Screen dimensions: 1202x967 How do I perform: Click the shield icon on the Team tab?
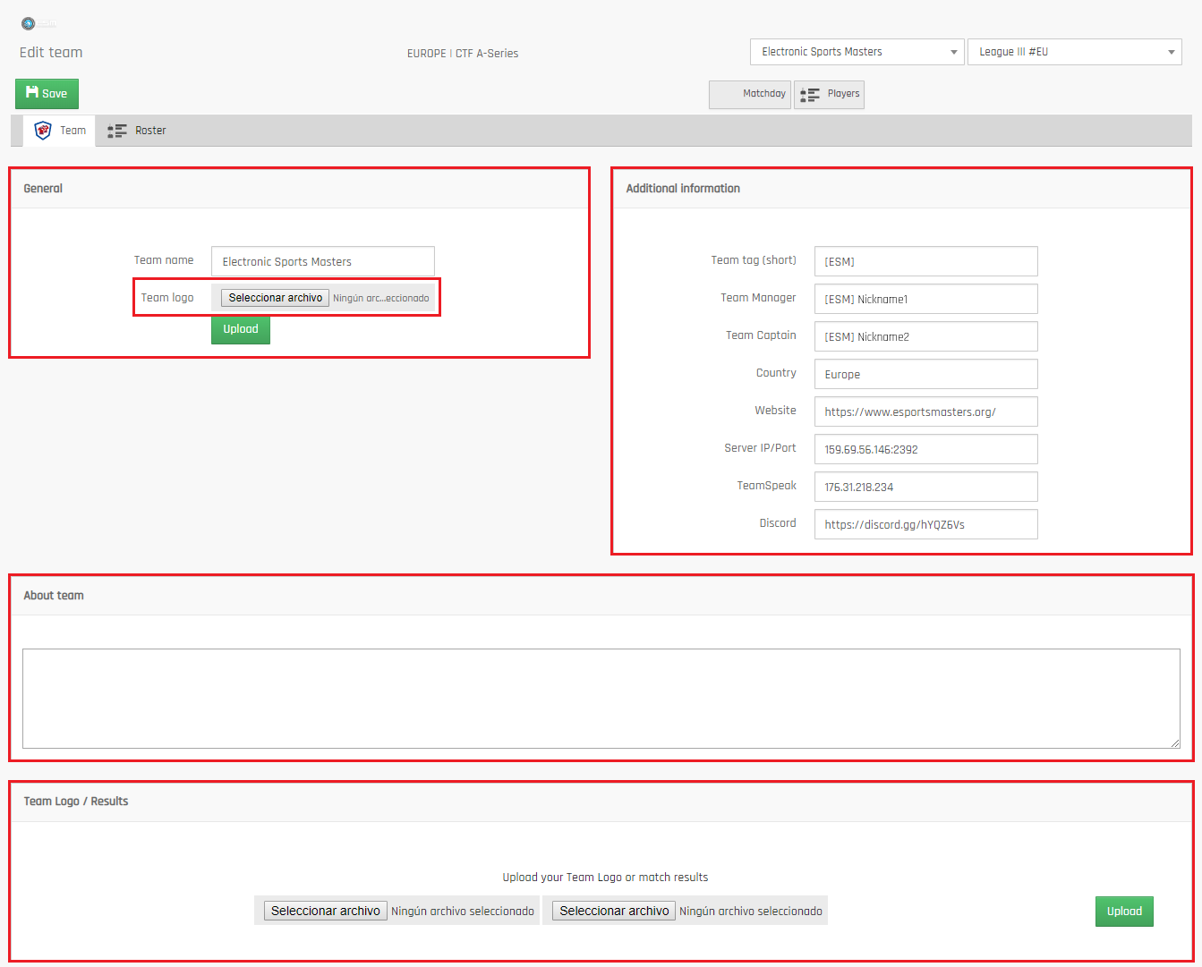pyautogui.click(x=43, y=131)
